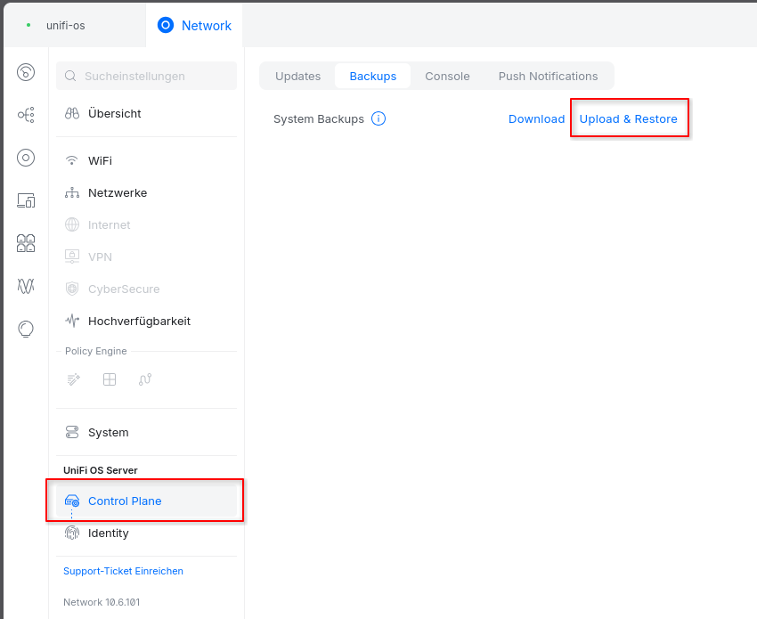Click the grid table Policy Engine icon
Viewport: 757px width, 619px height.
coord(110,379)
